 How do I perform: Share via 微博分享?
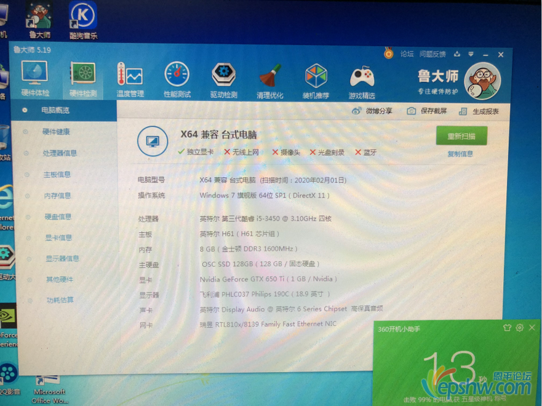372,111
